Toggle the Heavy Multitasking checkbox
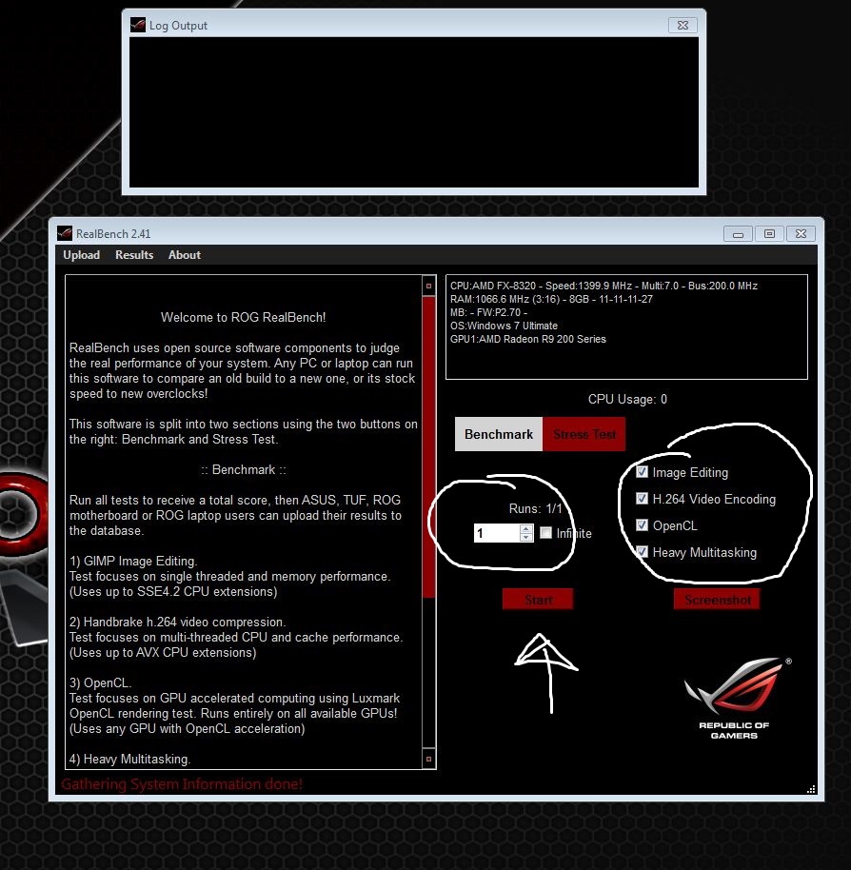The height and width of the screenshot is (870, 851). pyautogui.click(x=642, y=551)
